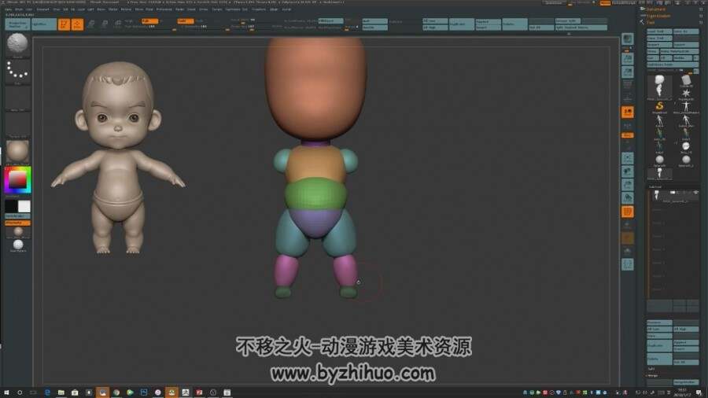Select the white main color swatch
The width and height of the screenshot is (708, 398).
tap(24, 206)
